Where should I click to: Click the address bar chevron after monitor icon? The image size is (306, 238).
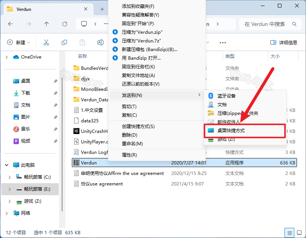(x=95, y=24)
